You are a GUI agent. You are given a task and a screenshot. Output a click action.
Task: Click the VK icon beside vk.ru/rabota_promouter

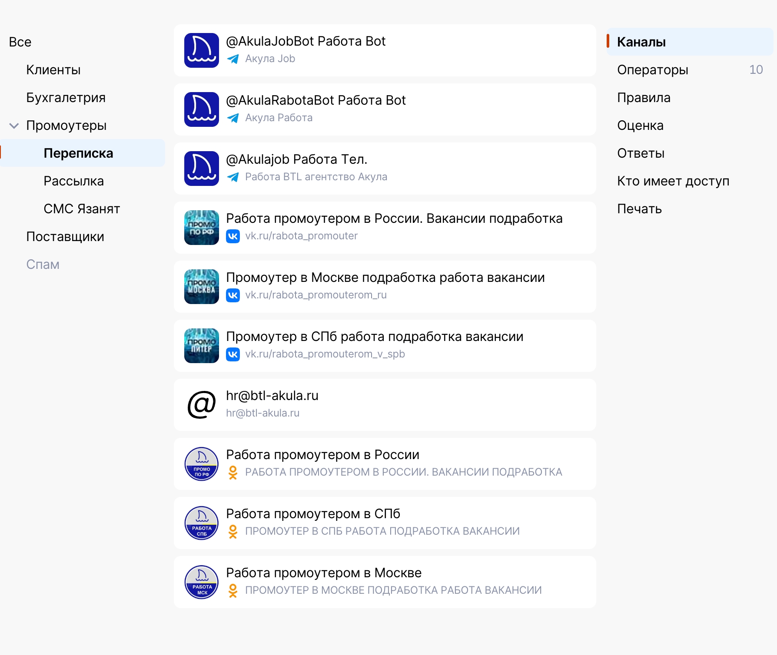click(x=233, y=236)
